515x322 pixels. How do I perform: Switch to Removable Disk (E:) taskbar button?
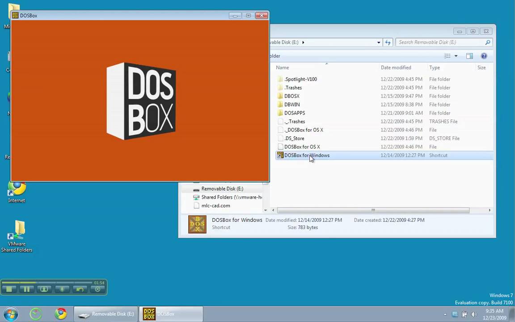pos(106,314)
